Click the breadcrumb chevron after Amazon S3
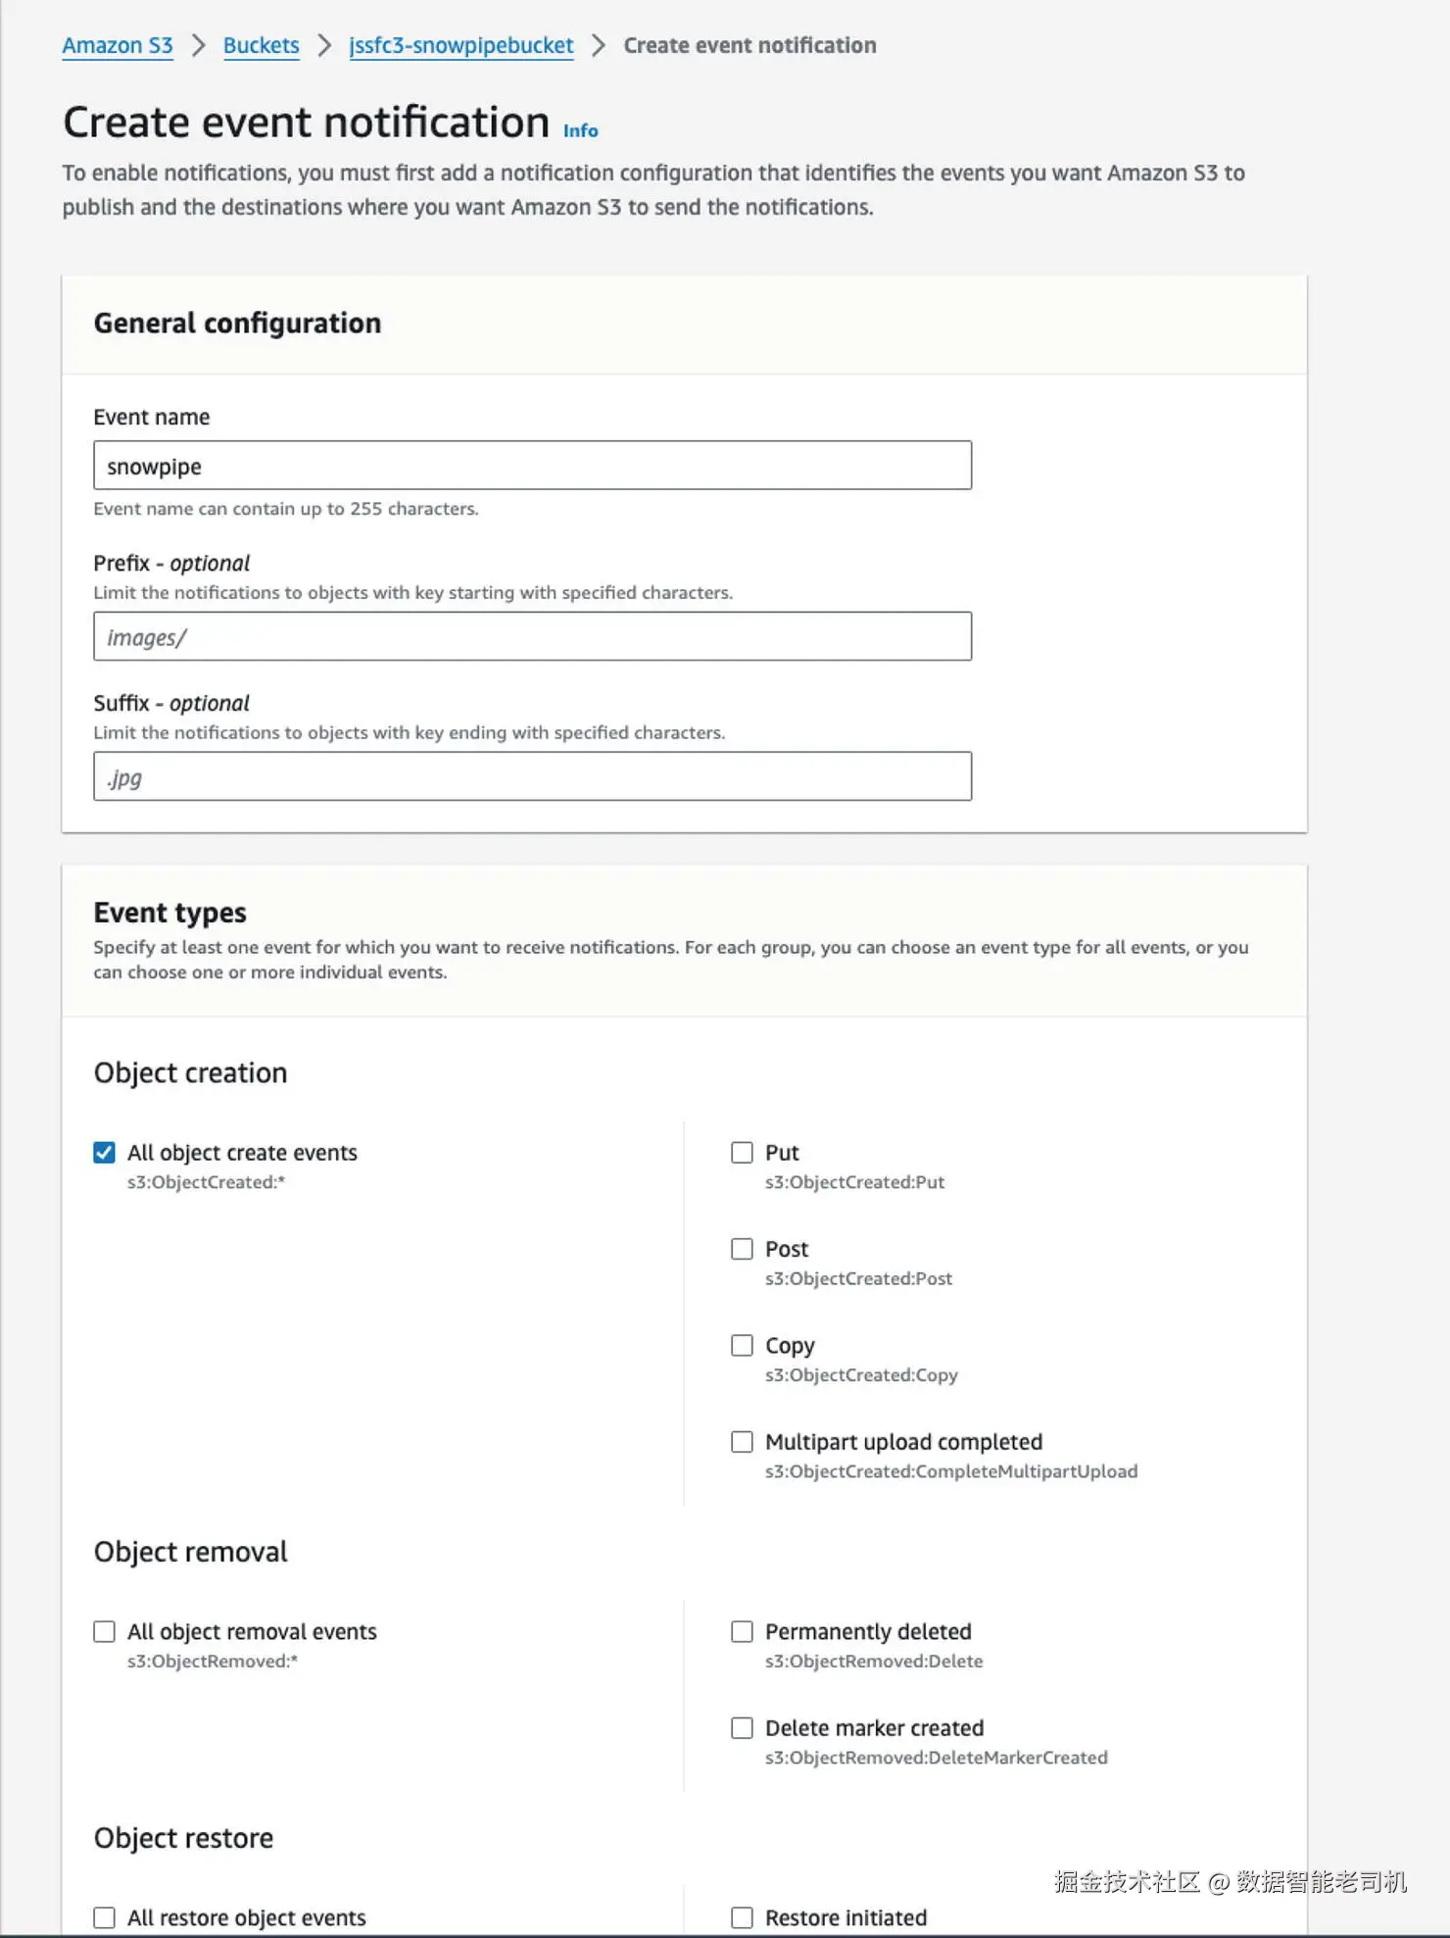The image size is (1450, 1938). (x=198, y=45)
